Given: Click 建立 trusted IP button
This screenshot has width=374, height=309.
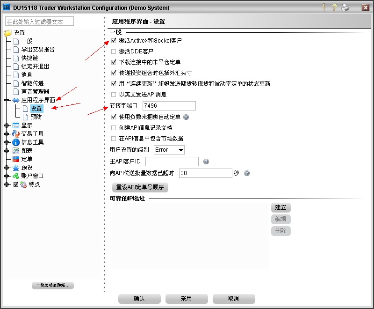Looking at the screenshot, I should click(x=281, y=207).
